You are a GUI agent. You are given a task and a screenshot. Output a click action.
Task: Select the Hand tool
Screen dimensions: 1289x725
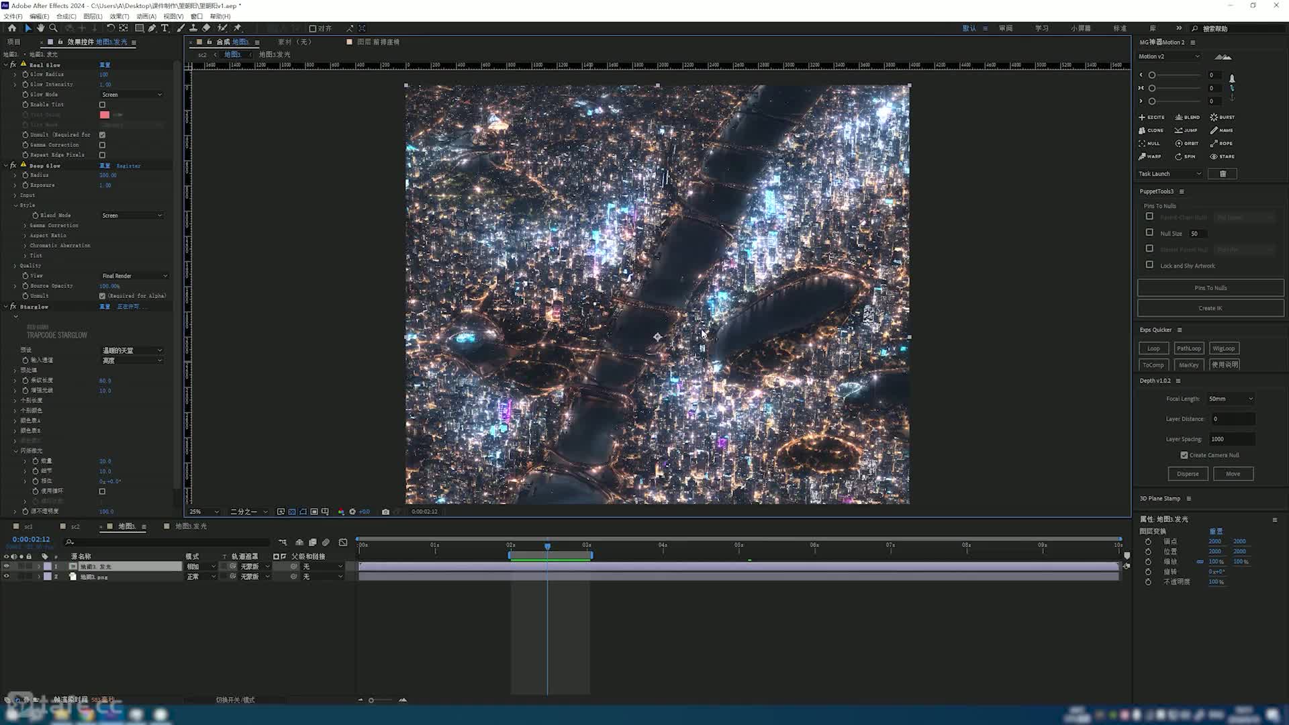40,28
